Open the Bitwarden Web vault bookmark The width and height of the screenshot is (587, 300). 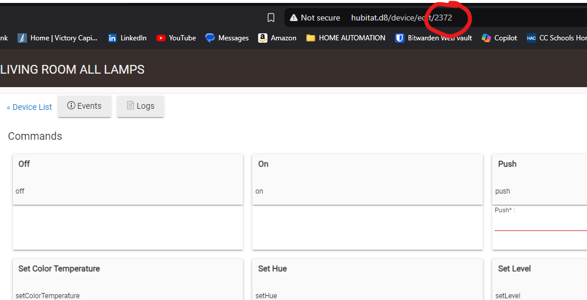coord(434,38)
